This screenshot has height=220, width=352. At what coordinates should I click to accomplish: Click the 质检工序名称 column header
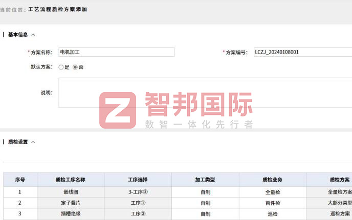pyautogui.click(x=71, y=180)
